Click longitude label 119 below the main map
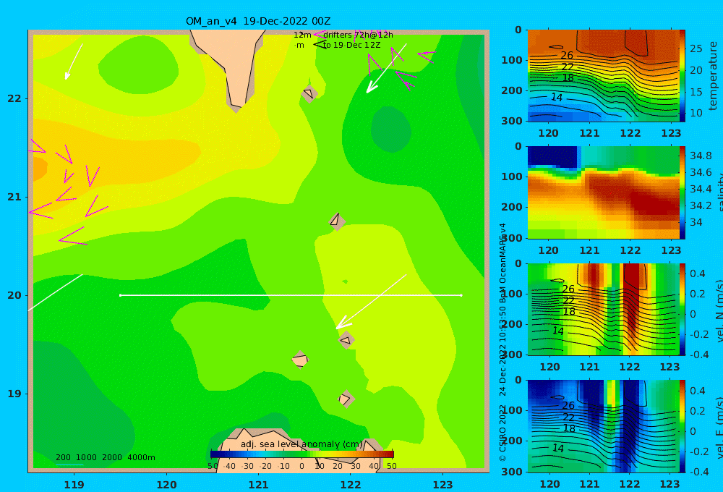 (74, 485)
